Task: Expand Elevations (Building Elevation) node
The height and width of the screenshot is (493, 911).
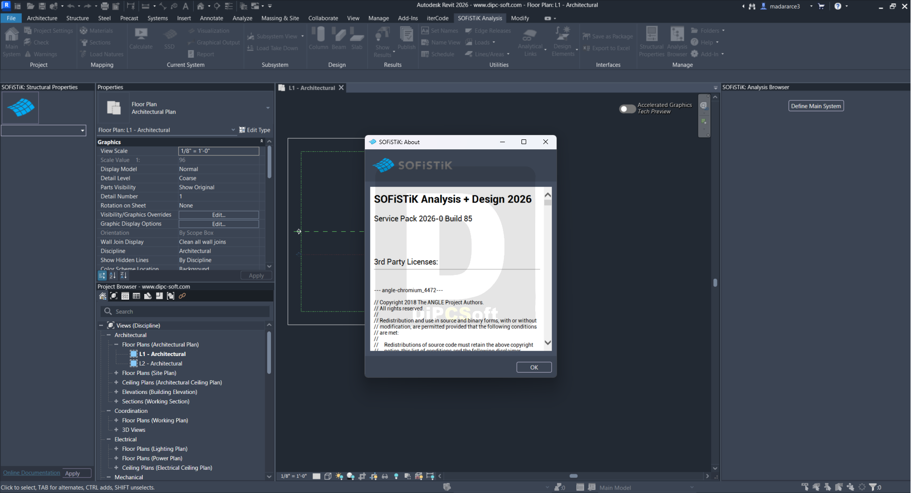Action: tap(116, 392)
